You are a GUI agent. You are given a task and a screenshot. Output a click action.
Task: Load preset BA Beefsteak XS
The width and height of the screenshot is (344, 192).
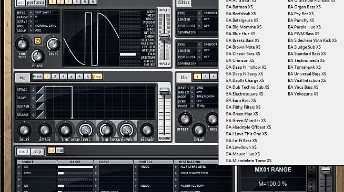(241, 14)
